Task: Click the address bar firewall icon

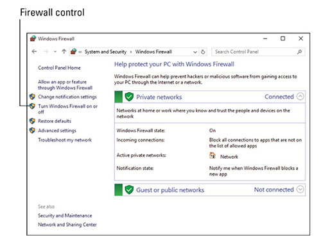Action: [73, 51]
